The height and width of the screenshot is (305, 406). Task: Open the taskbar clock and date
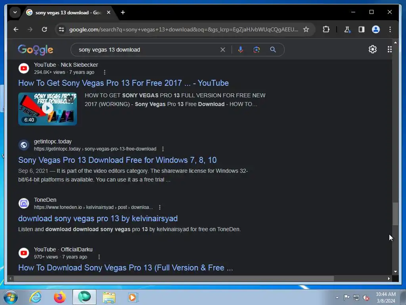tap(386, 297)
